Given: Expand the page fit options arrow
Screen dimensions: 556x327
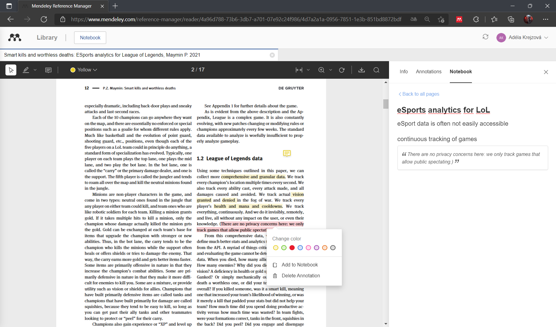Looking at the screenshot, I should point(308,70).
